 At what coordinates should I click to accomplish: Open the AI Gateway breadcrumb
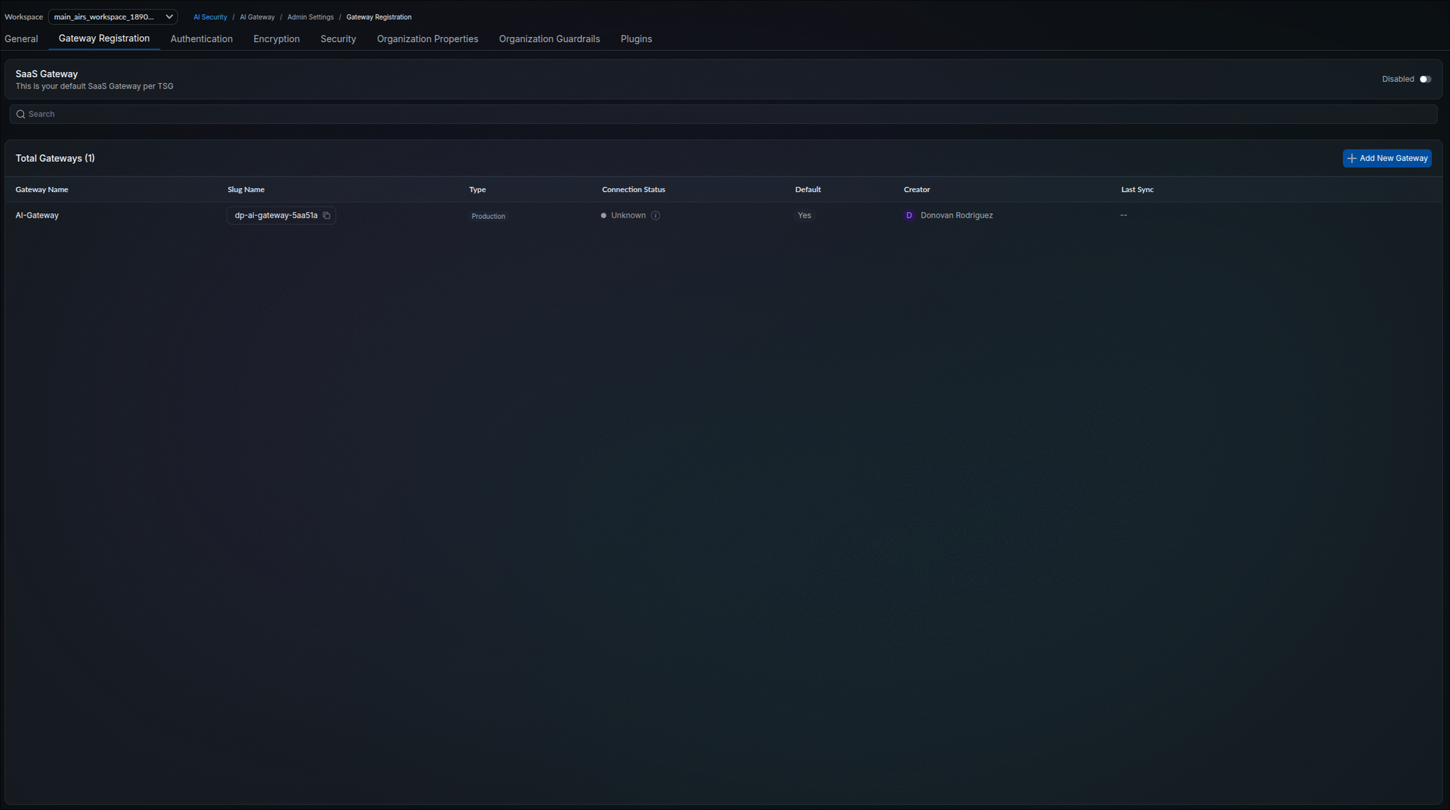coord(258,17)
